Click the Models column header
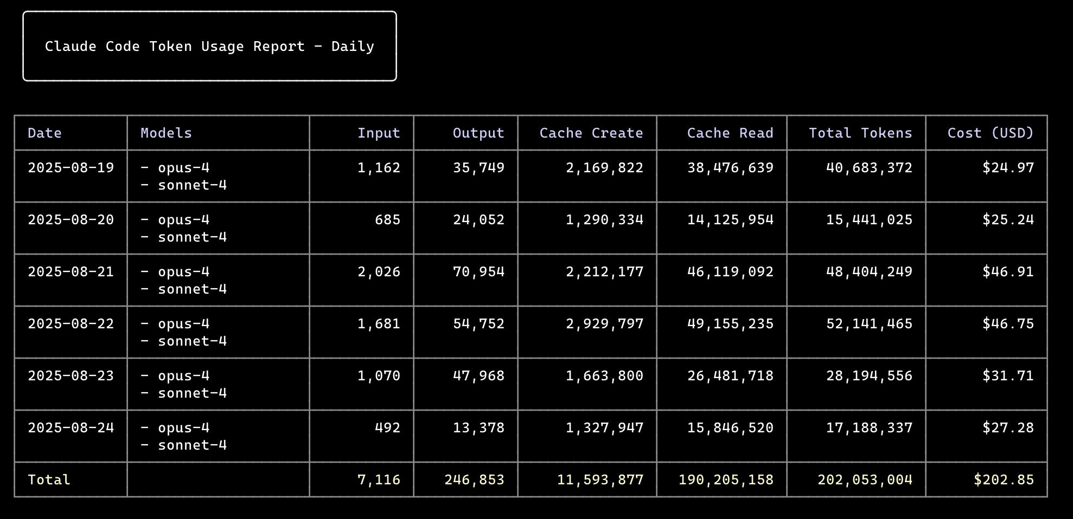 coord(166,133)
